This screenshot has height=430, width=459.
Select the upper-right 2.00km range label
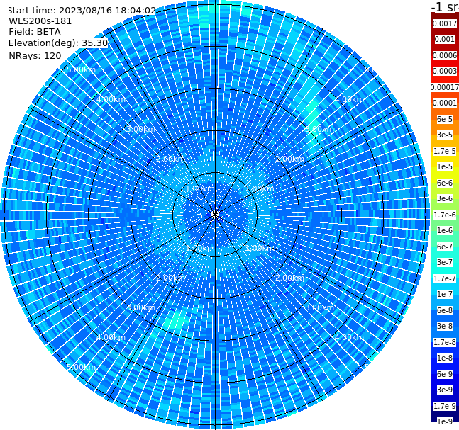click(290, 159)
